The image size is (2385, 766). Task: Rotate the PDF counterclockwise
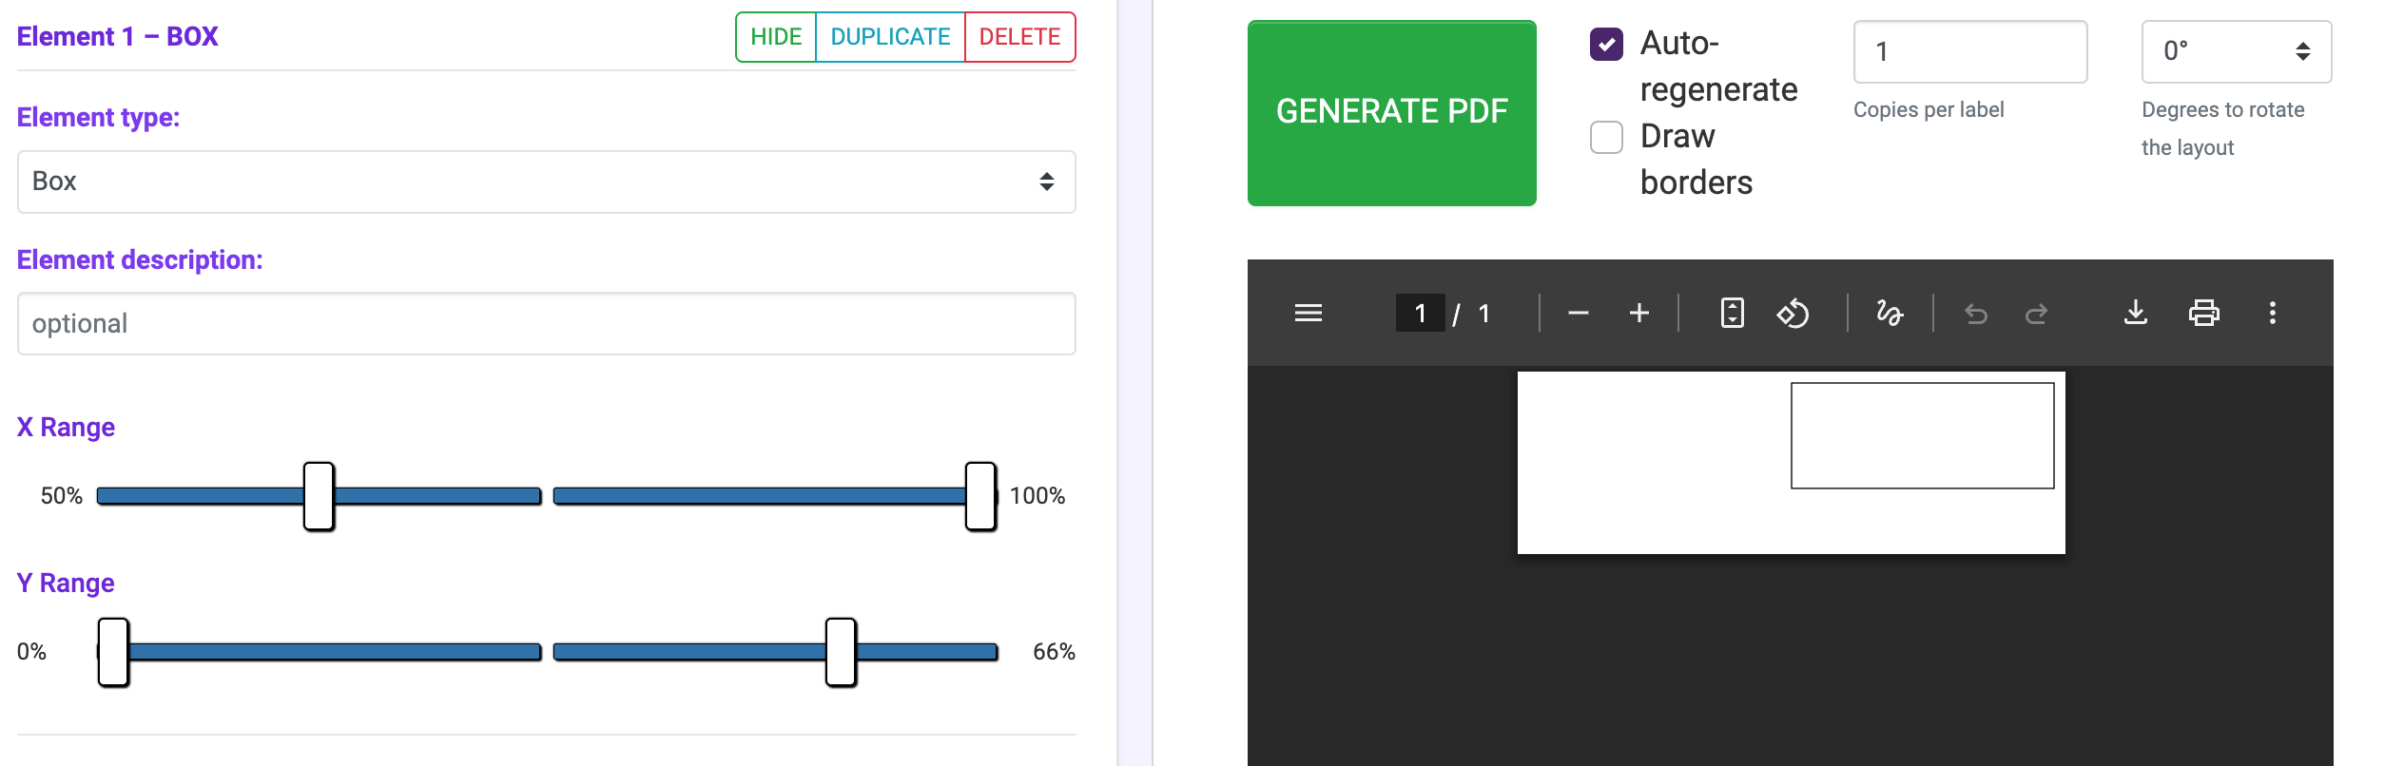pyautogui.click(x=1794, y=313)
